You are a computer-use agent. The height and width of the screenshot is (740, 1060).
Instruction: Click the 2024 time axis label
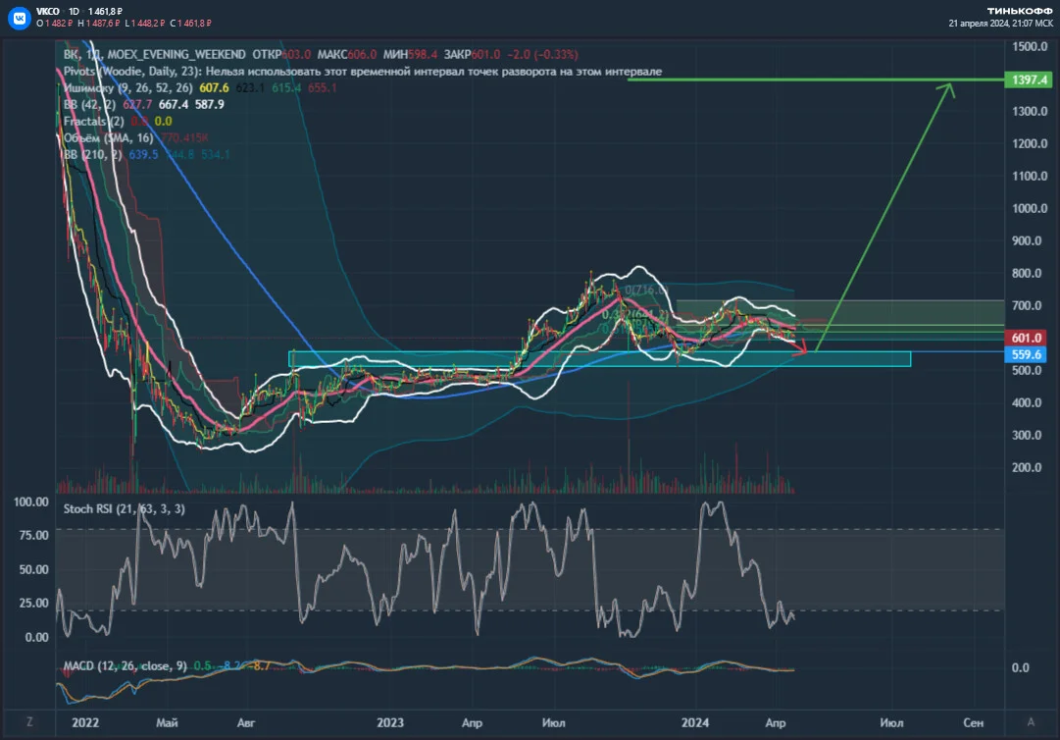pyautogui.click(x=695, y=722)
